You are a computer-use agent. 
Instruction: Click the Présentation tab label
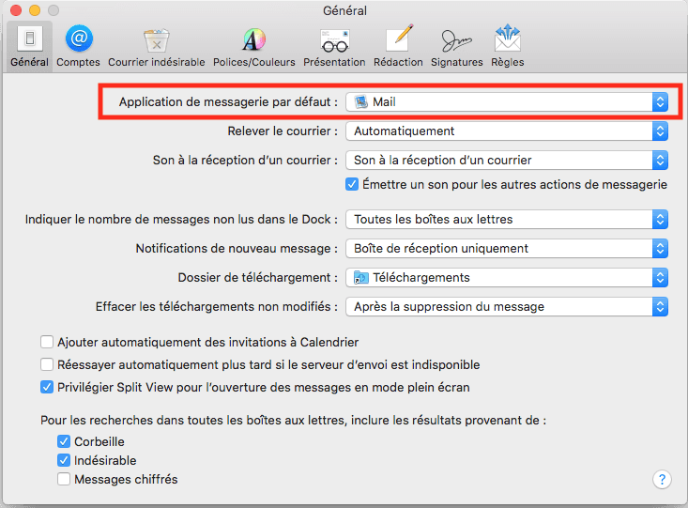coord(334,62)
